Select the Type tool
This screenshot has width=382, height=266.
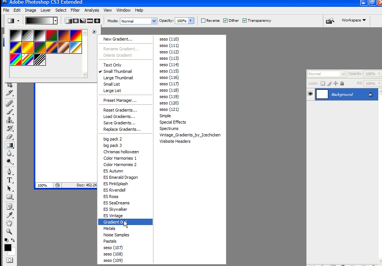coord(9,180)
